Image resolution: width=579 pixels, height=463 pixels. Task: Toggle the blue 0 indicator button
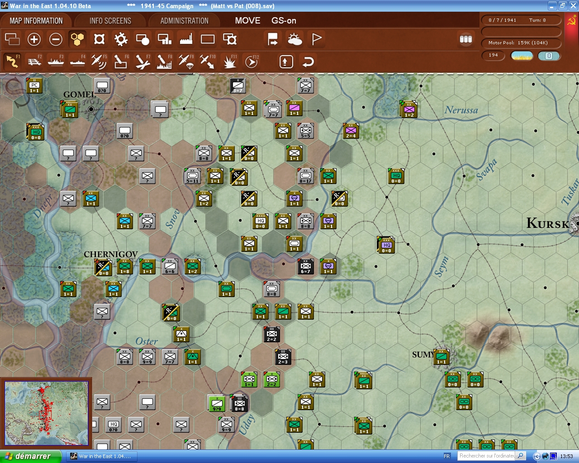[x=549, y=56]
